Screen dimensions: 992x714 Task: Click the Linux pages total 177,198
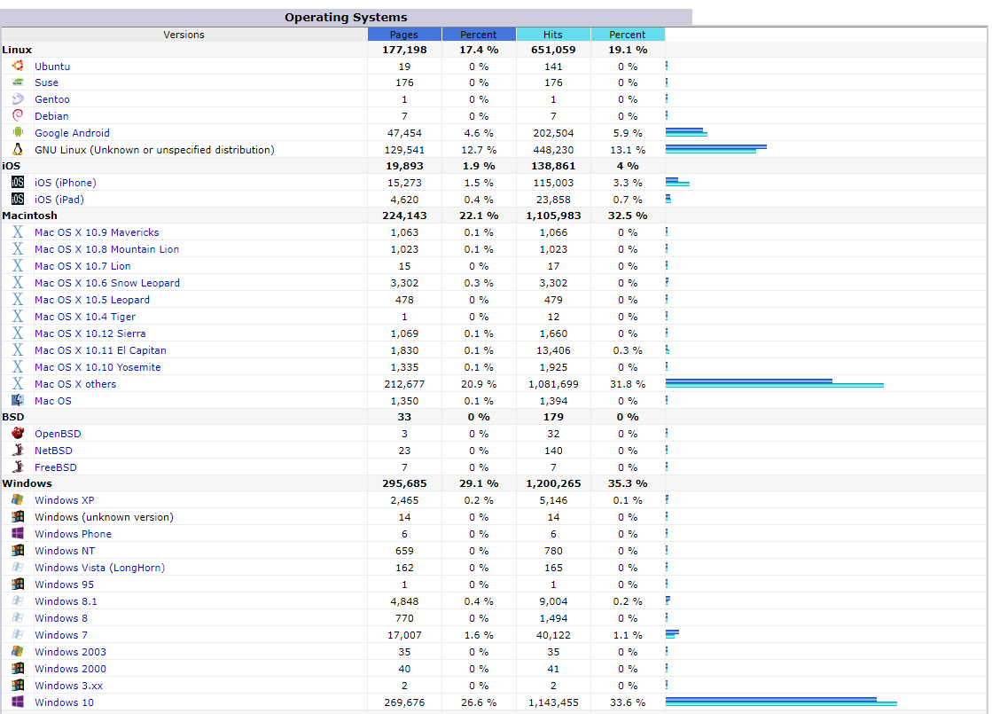404,50
